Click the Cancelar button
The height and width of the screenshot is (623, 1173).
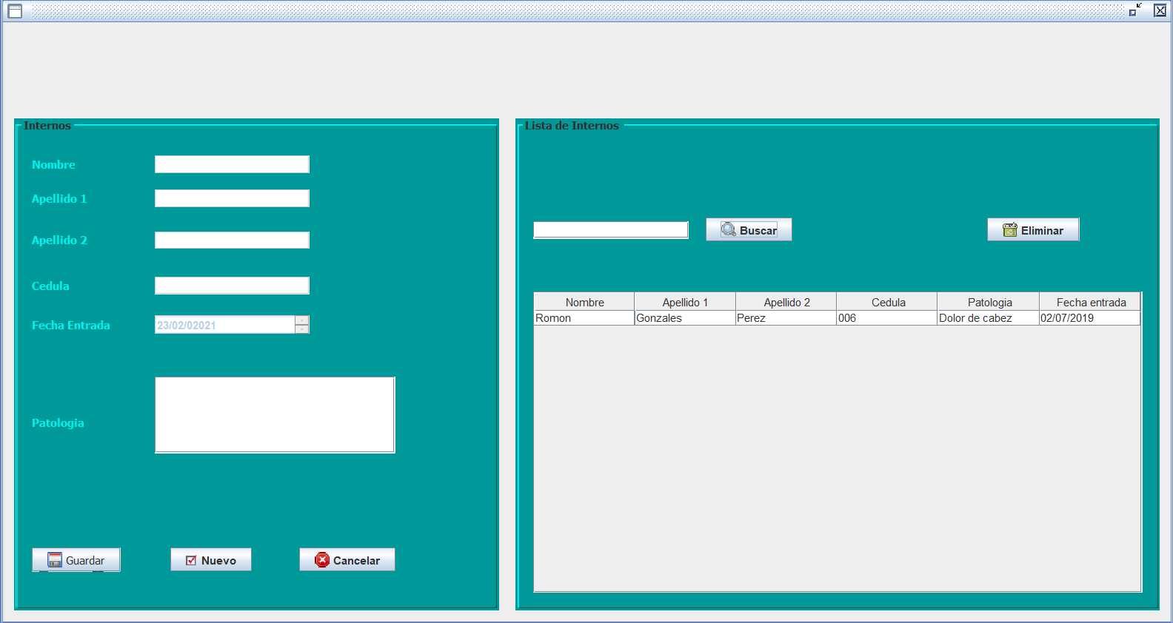(x=347, y=560)
